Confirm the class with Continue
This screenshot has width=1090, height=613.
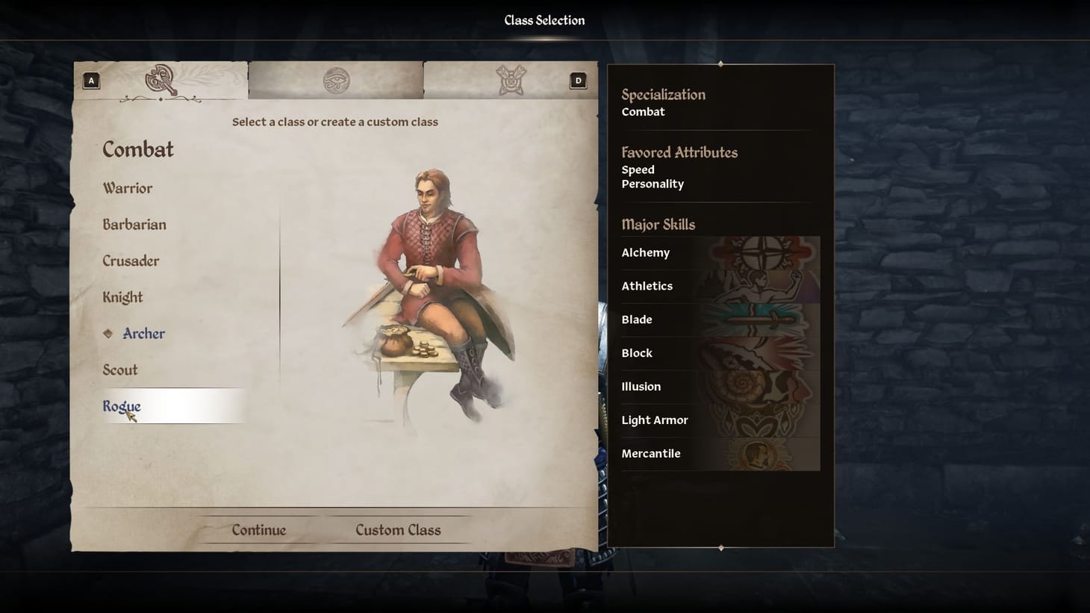[x=259, y=530]
